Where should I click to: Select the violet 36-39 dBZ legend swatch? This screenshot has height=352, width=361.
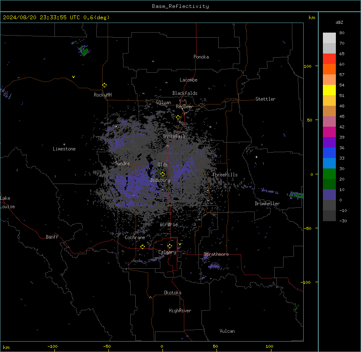329,143
